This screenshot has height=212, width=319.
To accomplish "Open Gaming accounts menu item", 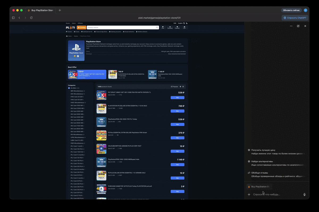I will pyautogui.click(x=115, y=32).
